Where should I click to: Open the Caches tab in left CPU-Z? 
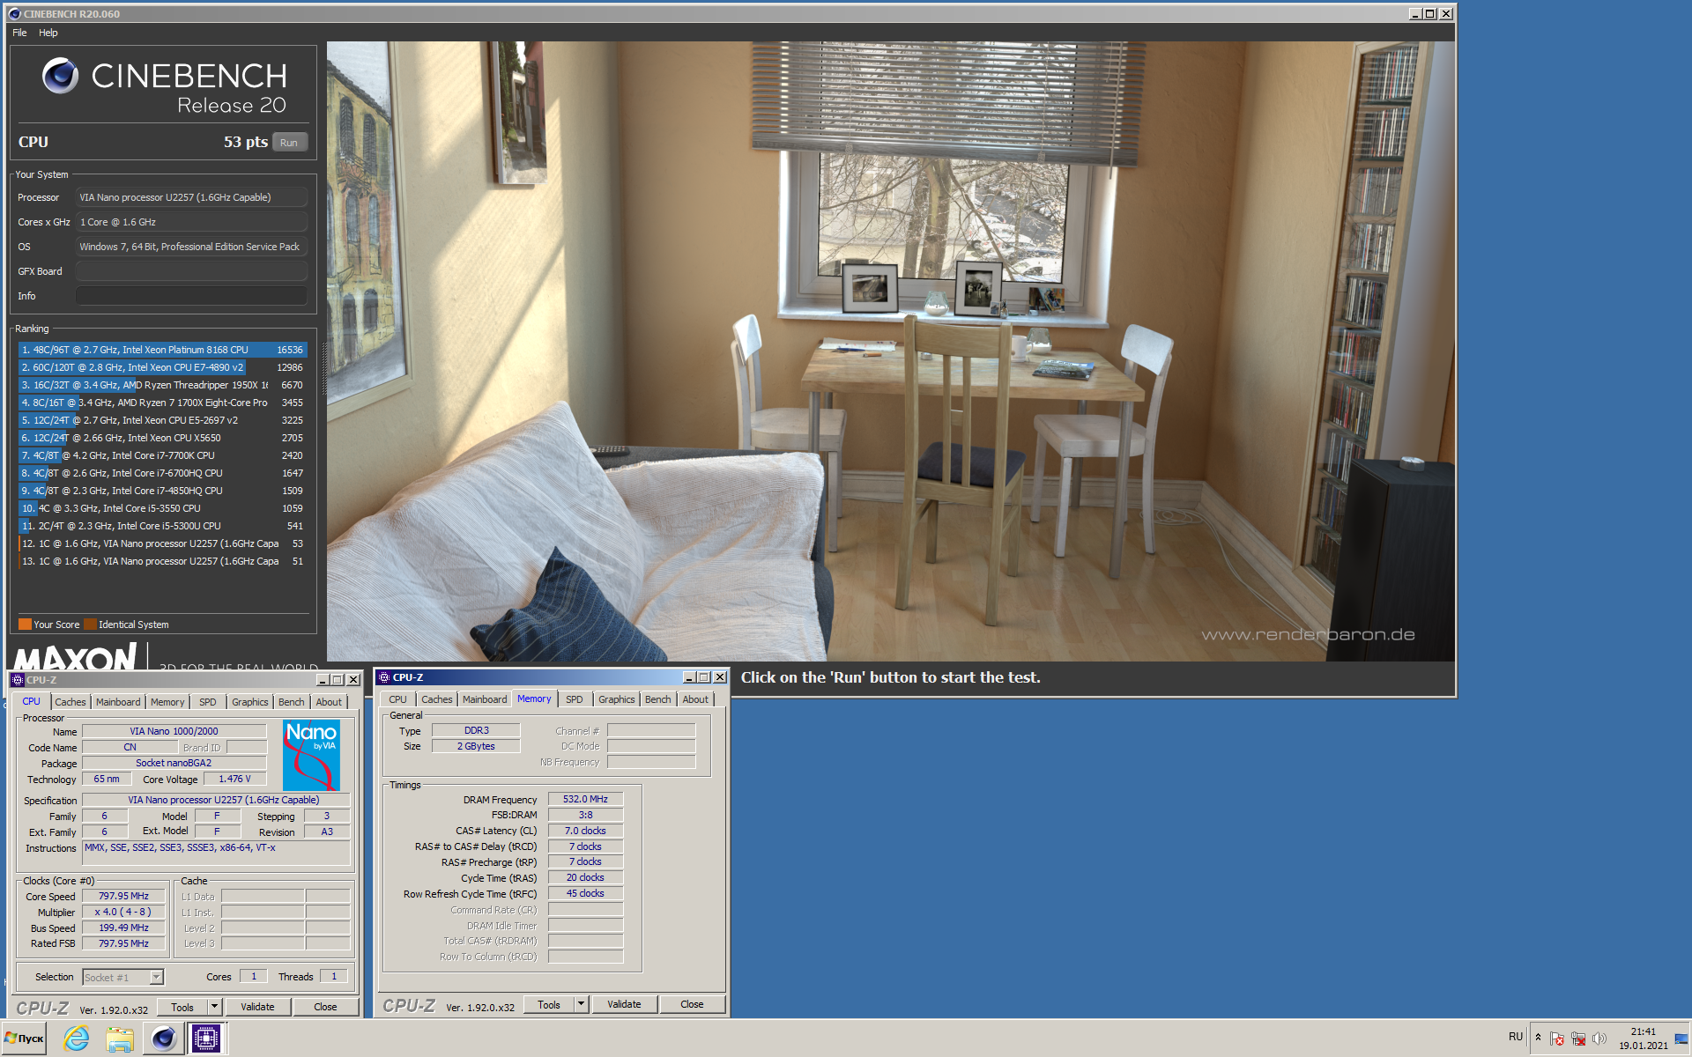point(70,702)
